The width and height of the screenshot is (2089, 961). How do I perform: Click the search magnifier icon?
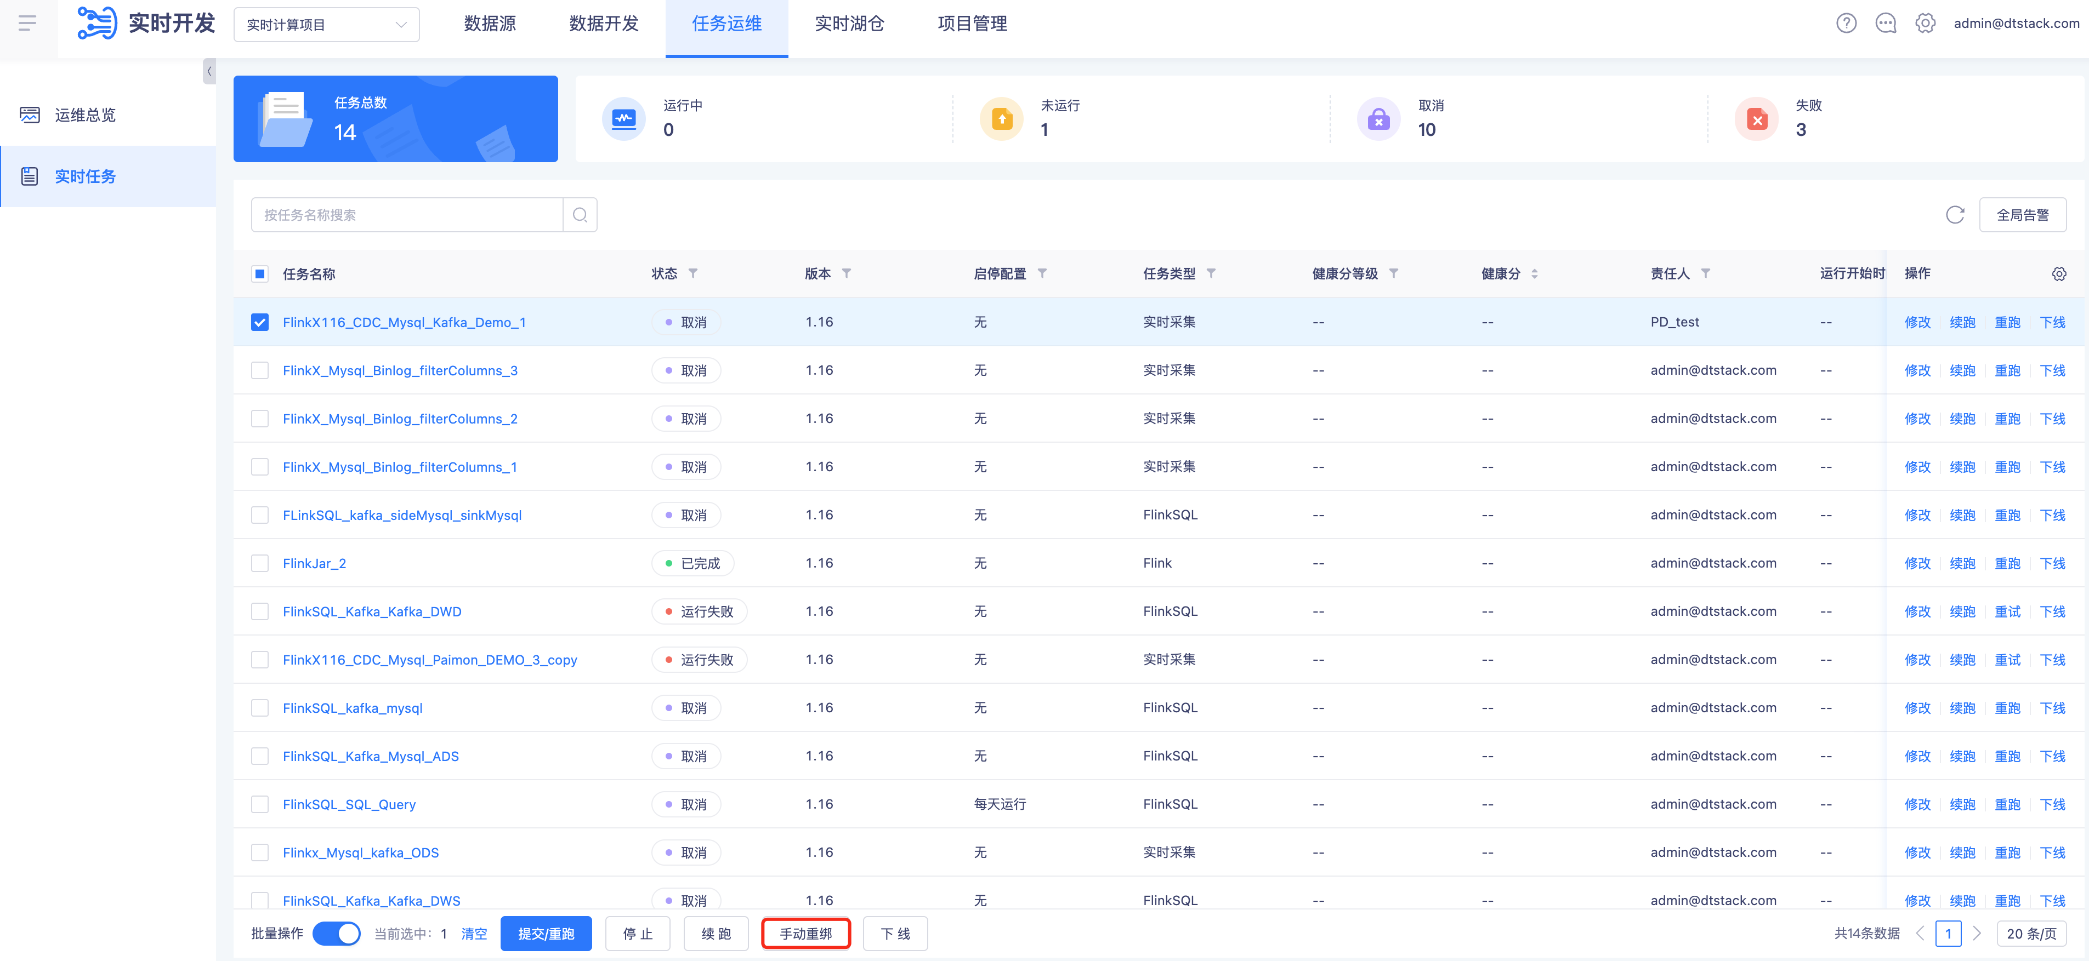coord(580,215)
